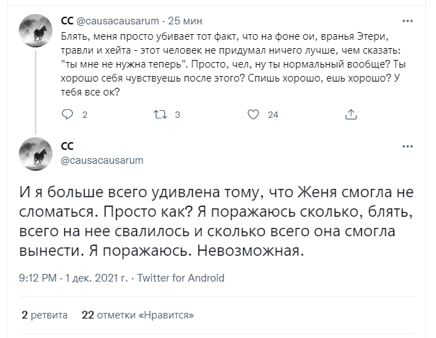
Task: View the "2 ретвита" retweets list
Action: [45, 314]
